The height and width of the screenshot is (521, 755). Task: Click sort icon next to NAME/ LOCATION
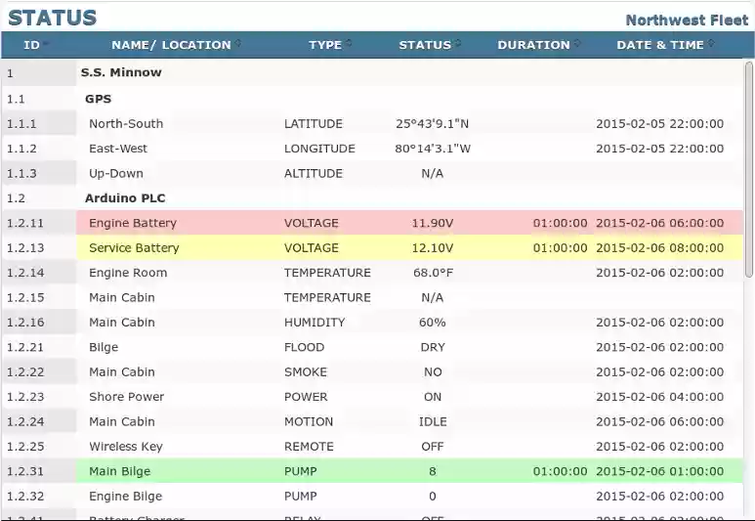pyautogui.click(x=237, y=44)
